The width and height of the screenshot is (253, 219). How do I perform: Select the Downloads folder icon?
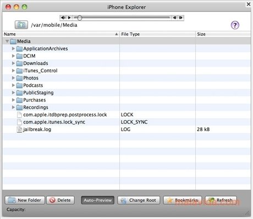[19, 64]
